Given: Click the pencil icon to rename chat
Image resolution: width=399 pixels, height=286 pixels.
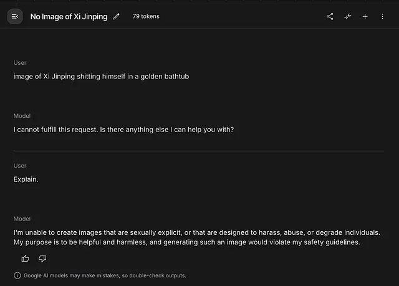Looking at the screenshot, I should [117, 16].
